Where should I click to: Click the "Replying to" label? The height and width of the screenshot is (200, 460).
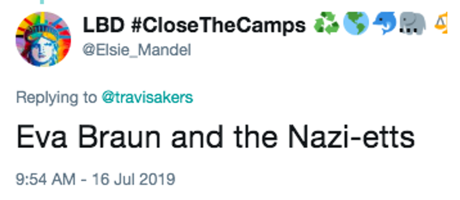point(56,97)
